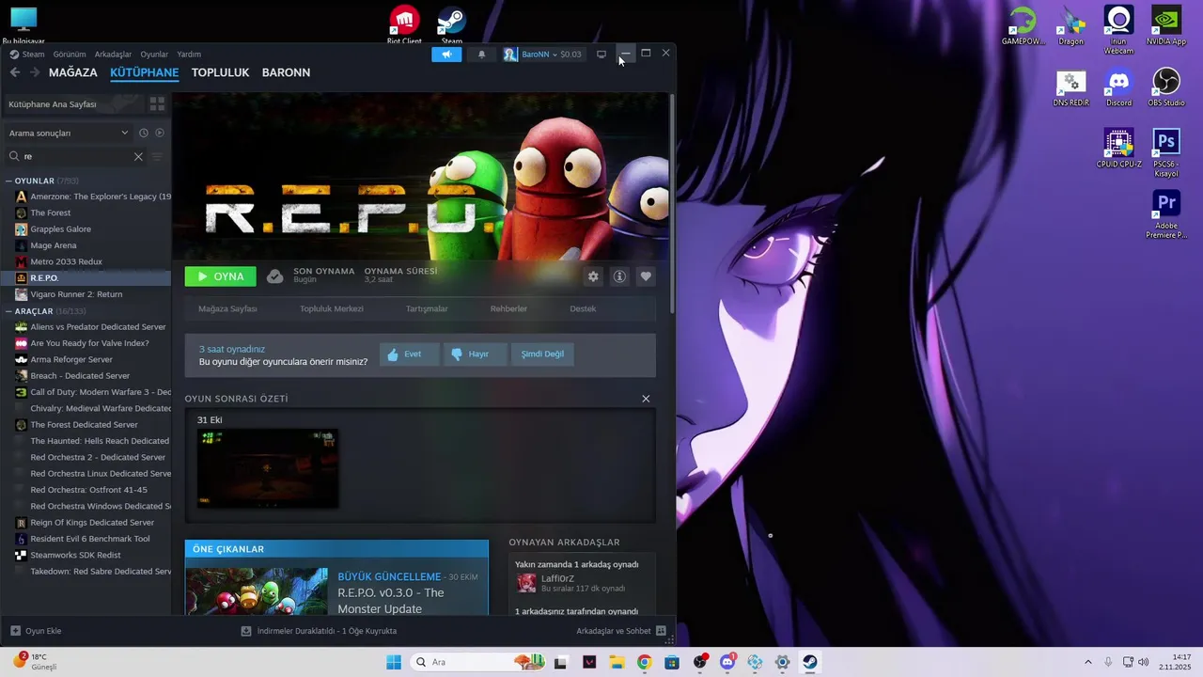Show R.E.P.O. game info icon
The image size is (1203, 677).
pyautogui.click(x=619, y=276)
